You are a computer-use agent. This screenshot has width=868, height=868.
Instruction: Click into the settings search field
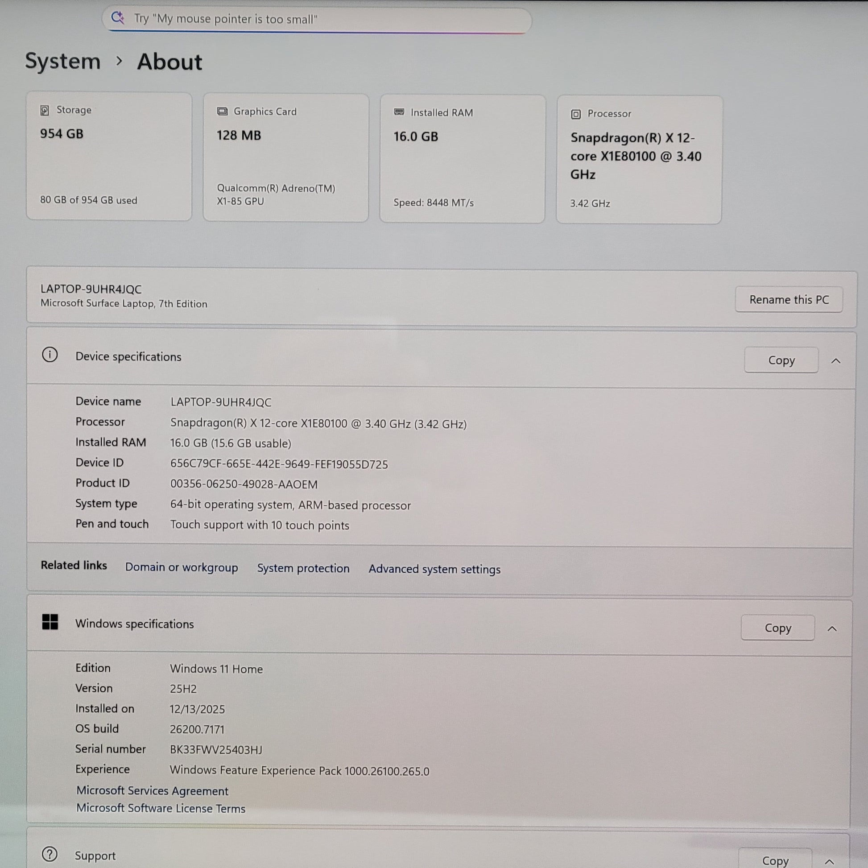314,19
